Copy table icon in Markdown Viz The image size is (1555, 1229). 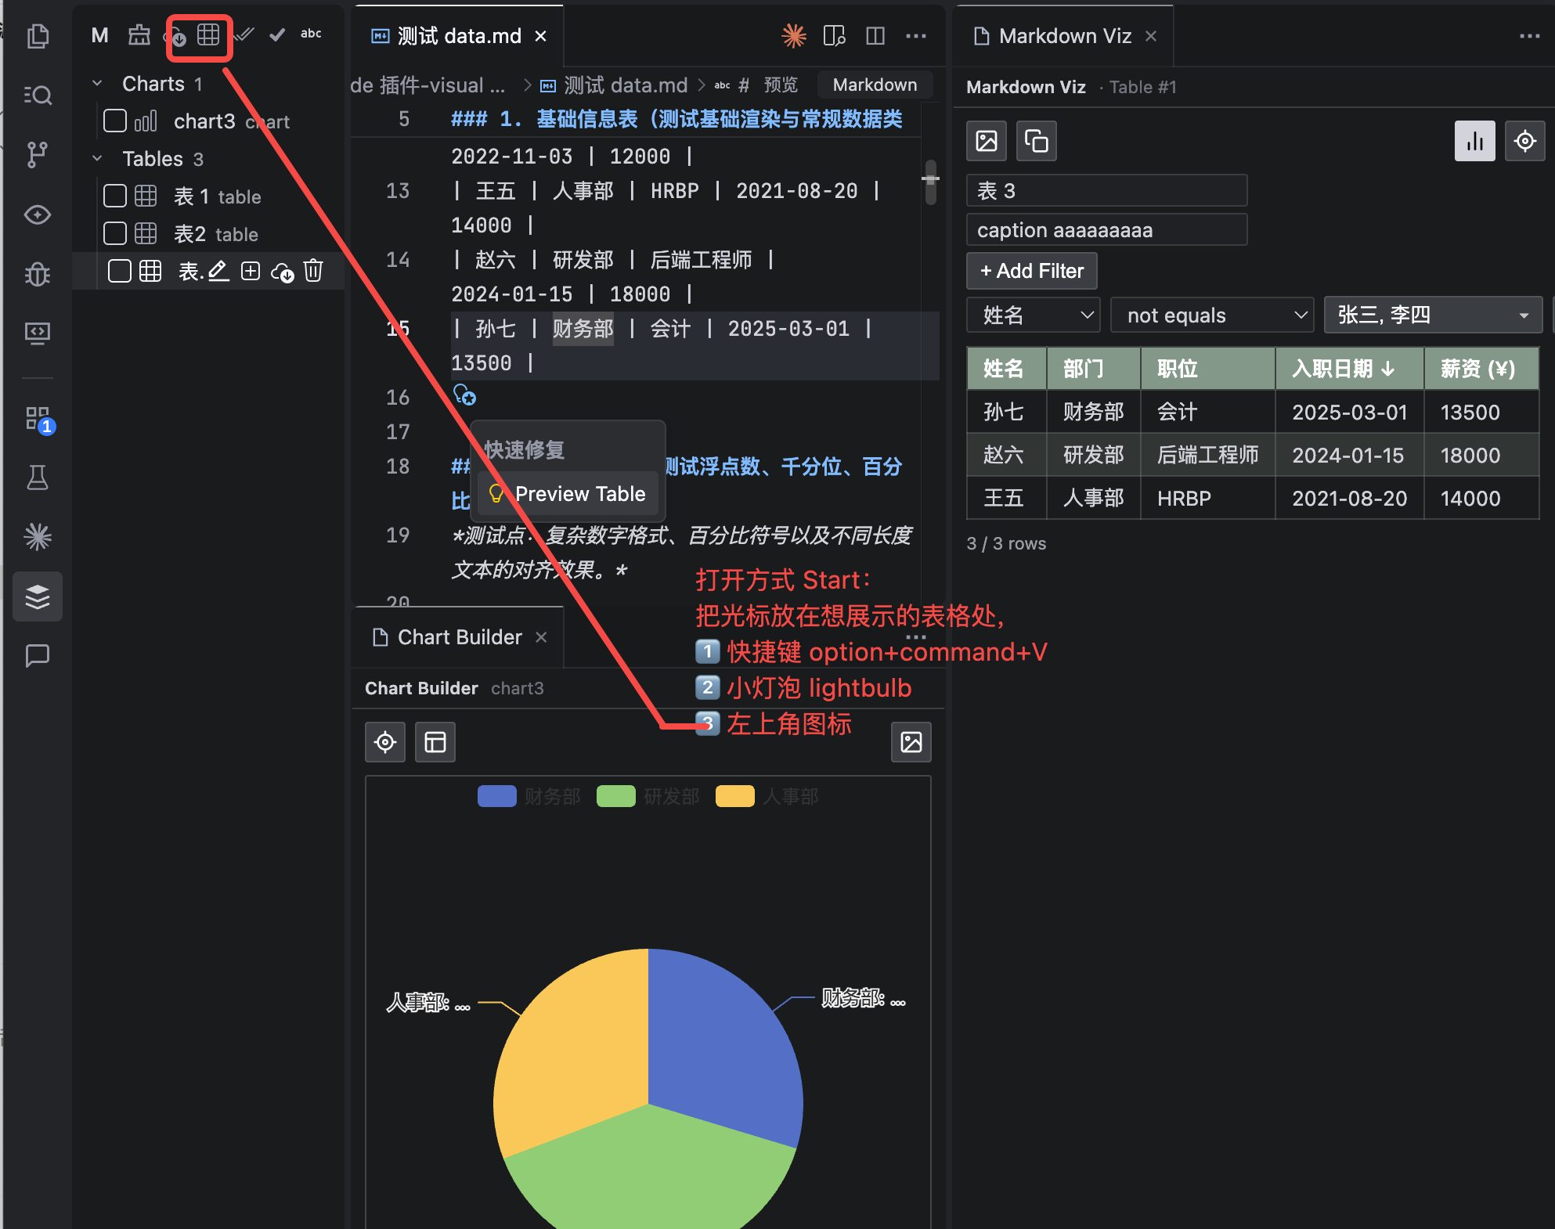(x=1037, y=141)
